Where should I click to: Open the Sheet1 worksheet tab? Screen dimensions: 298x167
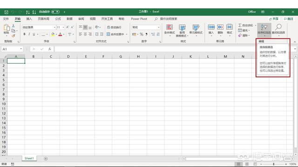click(29, 158)
